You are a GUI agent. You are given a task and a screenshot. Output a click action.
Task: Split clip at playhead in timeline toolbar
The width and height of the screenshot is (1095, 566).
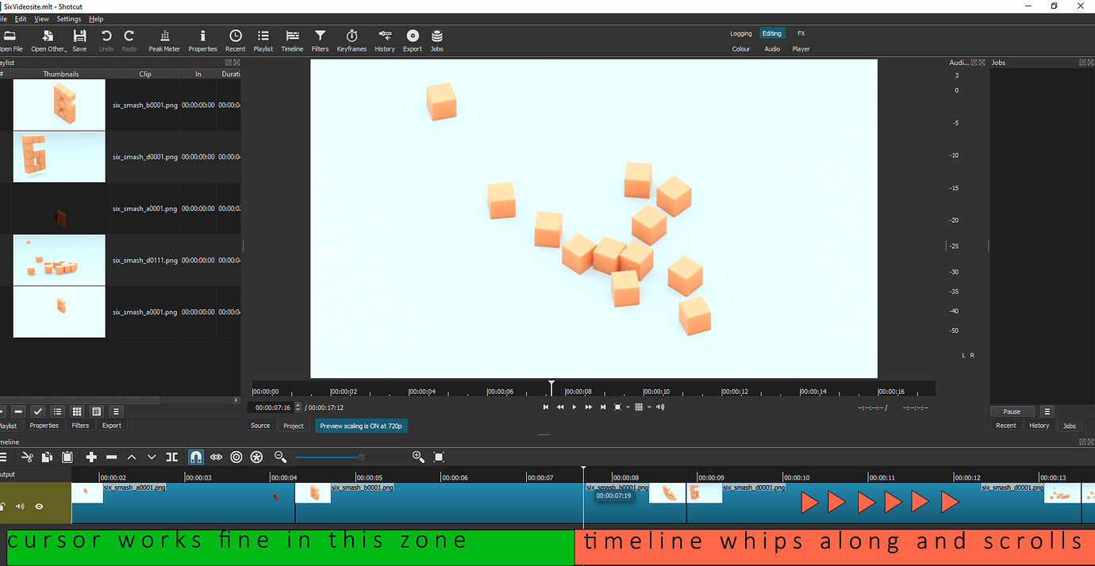click(172, 457)
